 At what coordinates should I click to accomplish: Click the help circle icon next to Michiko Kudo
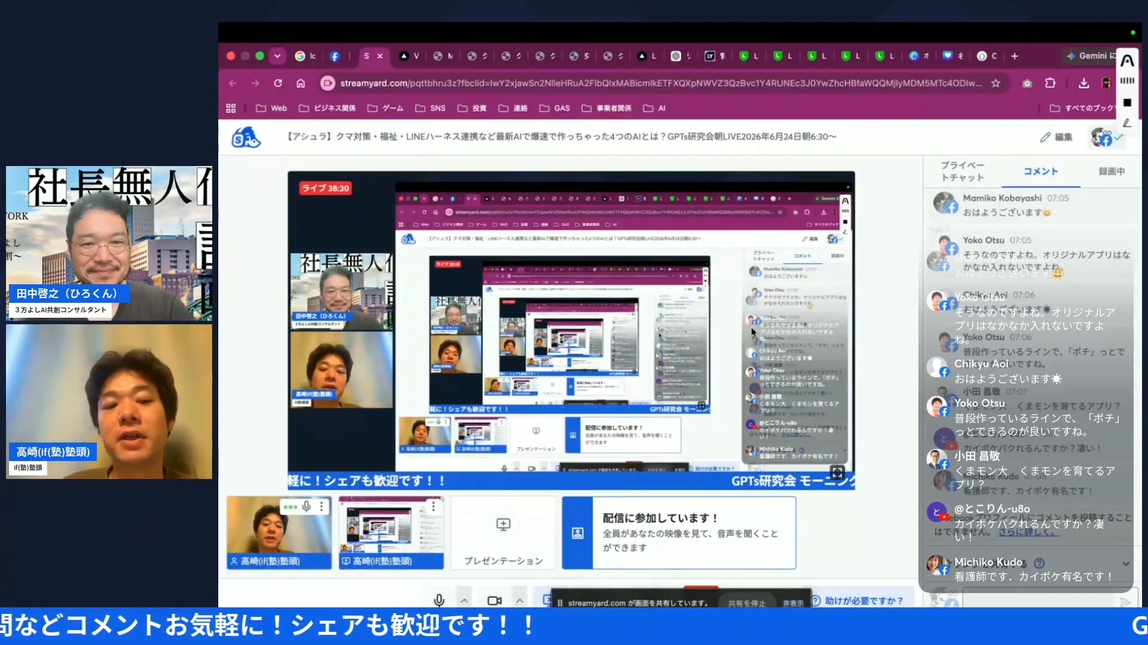point(1039,563)
